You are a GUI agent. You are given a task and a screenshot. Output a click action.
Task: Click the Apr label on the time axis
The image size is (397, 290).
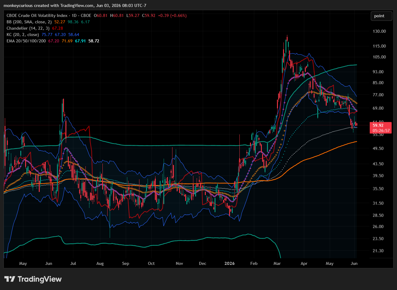coord(304,263)
